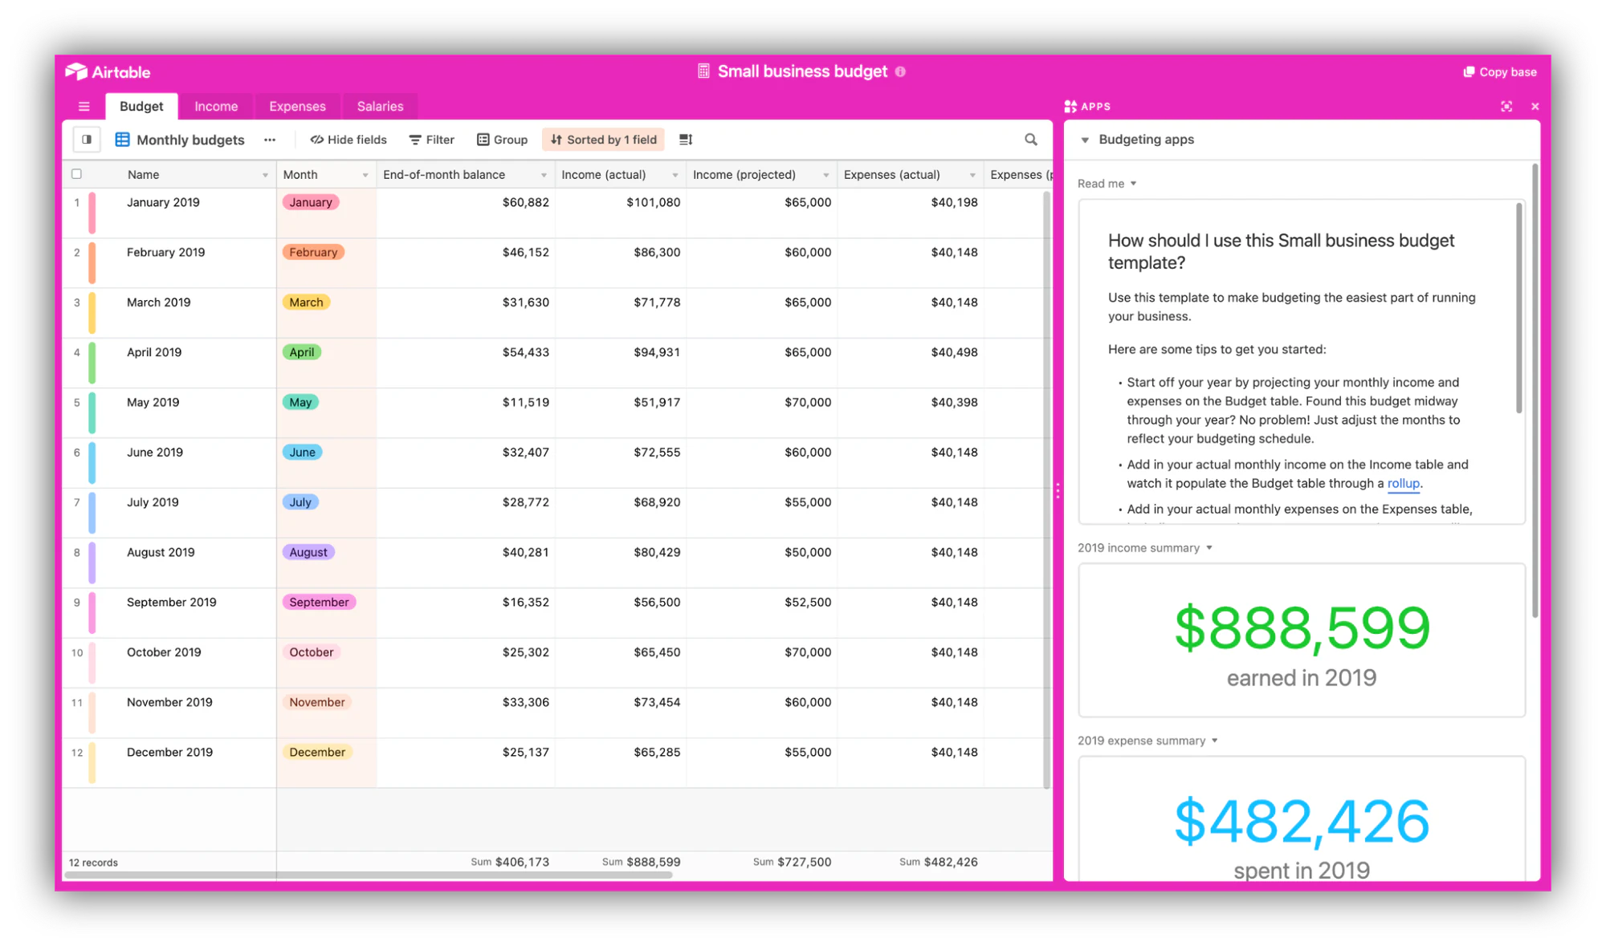Open Income (projected) column dropdown

click(825, 175)
